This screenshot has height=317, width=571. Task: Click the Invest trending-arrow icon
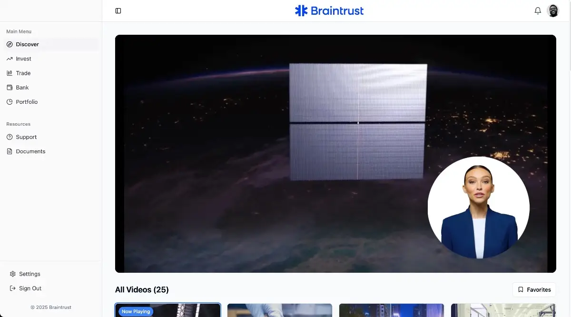point(10,59)
